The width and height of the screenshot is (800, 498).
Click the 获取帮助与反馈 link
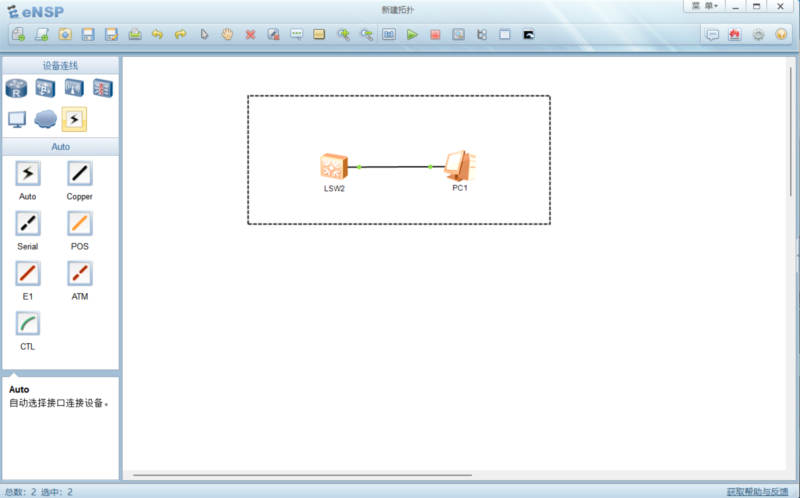point(757,492)
